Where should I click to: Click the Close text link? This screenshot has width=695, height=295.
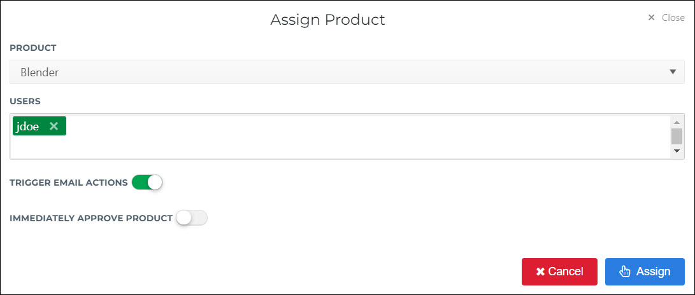[x=673, y=18]
